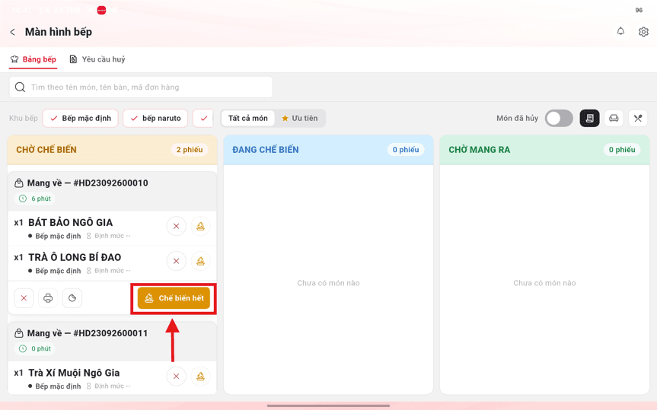Show Tất cả món
This screenshot has width=657, height=410.
[x=247, y=118]
